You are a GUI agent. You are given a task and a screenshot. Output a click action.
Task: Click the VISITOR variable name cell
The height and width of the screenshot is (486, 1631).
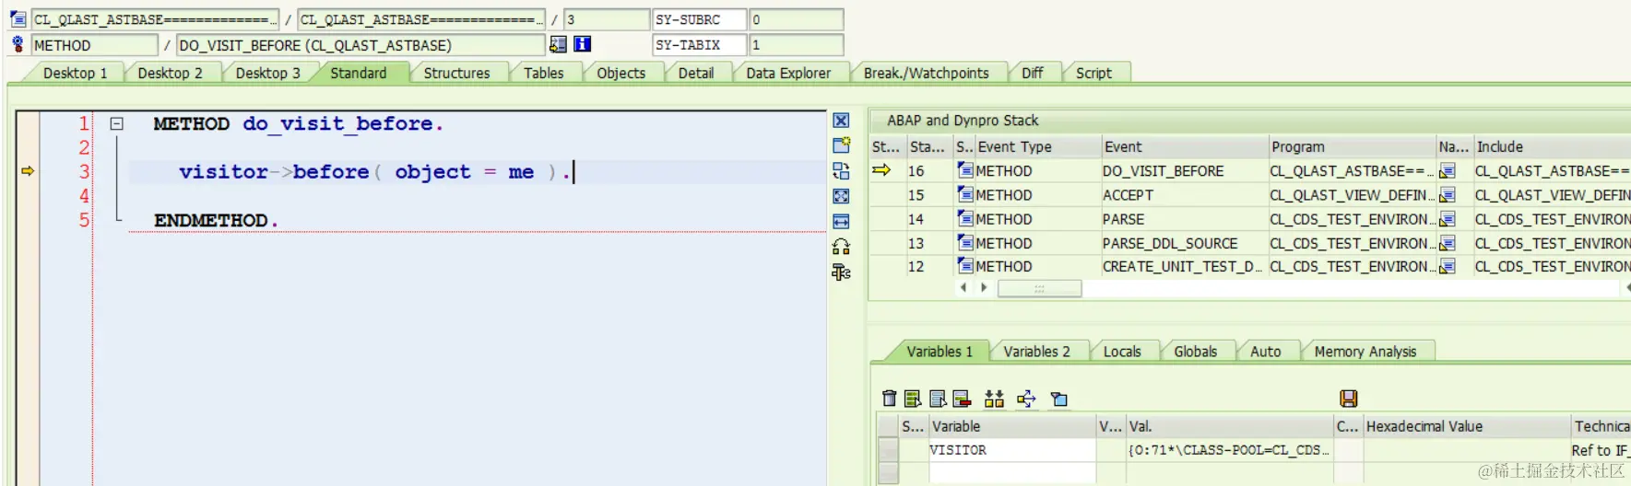pos(1011,450)
